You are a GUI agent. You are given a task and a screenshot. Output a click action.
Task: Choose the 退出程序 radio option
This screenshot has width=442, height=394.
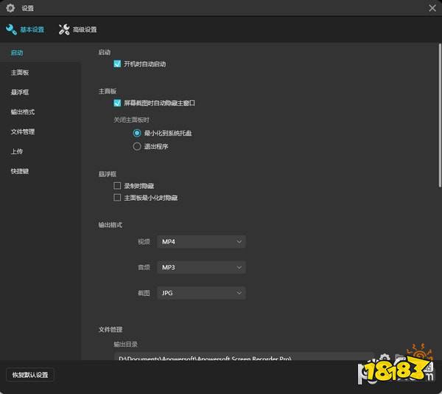(137, 146)
